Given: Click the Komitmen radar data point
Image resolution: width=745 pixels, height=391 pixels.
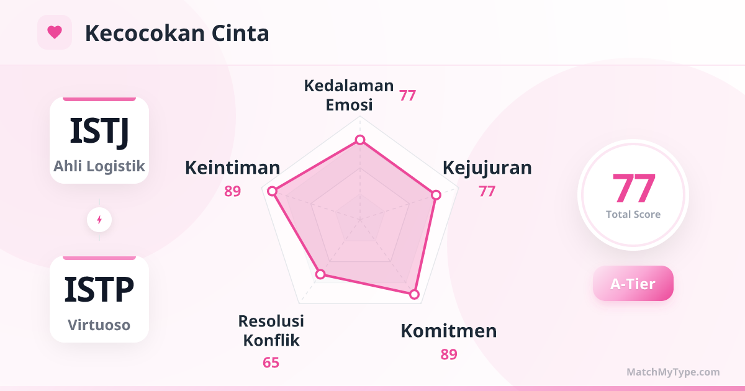Looking at the screenshot, I should click(413, 294).
